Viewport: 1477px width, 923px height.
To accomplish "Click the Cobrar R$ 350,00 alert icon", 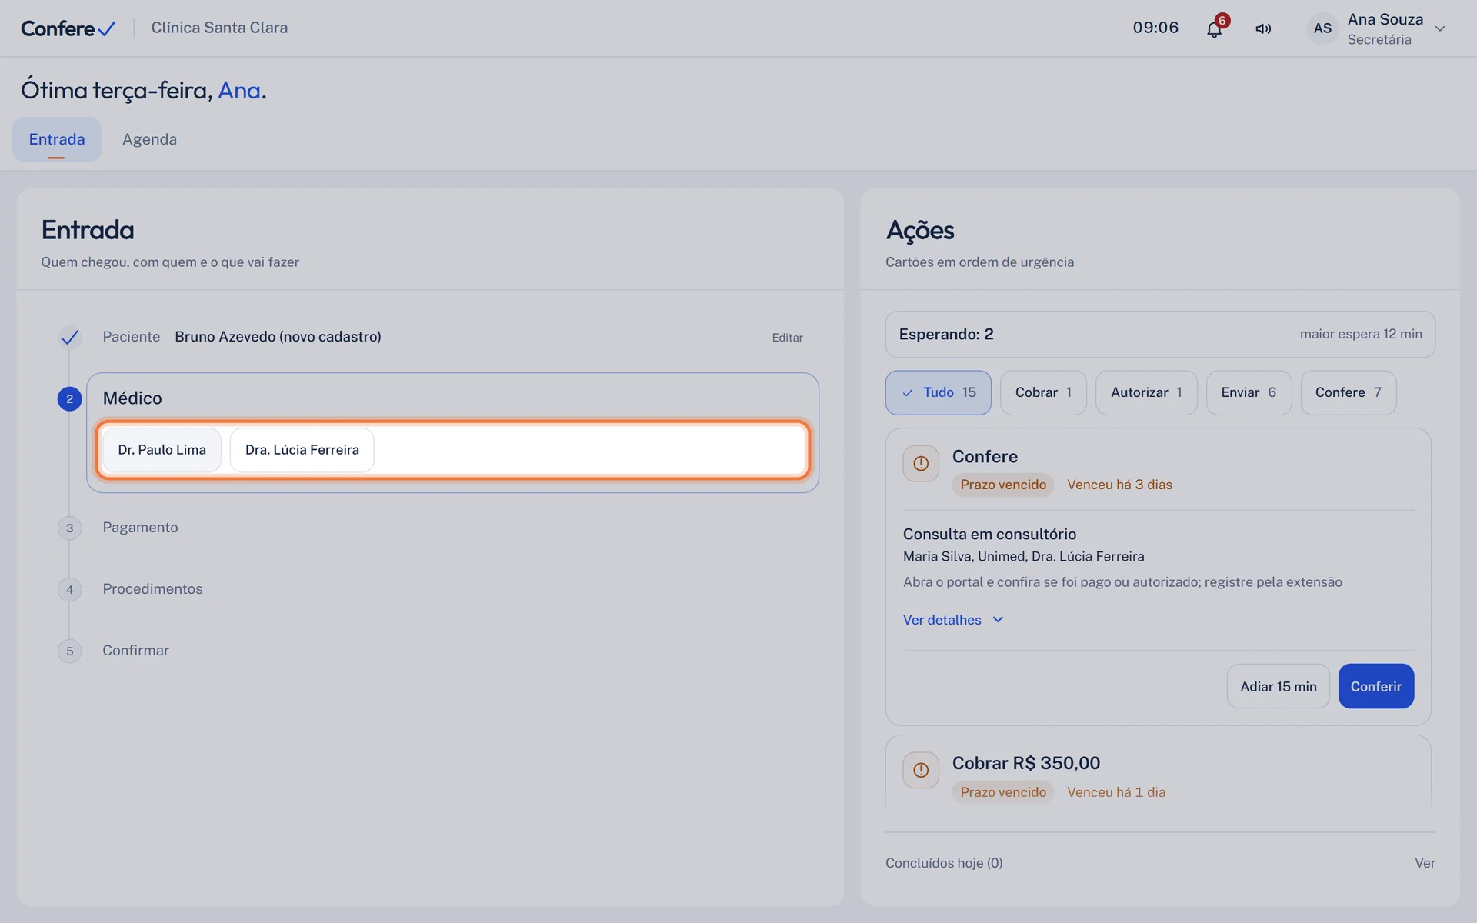I will coord(921,770).
